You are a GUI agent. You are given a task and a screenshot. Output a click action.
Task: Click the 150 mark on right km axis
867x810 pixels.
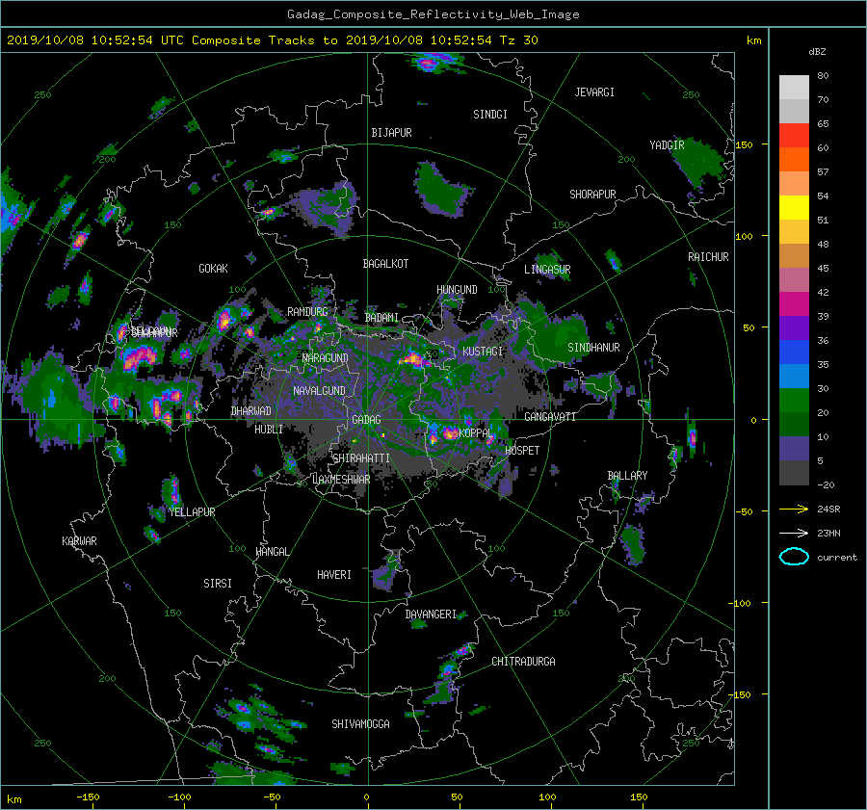point(745,144)
